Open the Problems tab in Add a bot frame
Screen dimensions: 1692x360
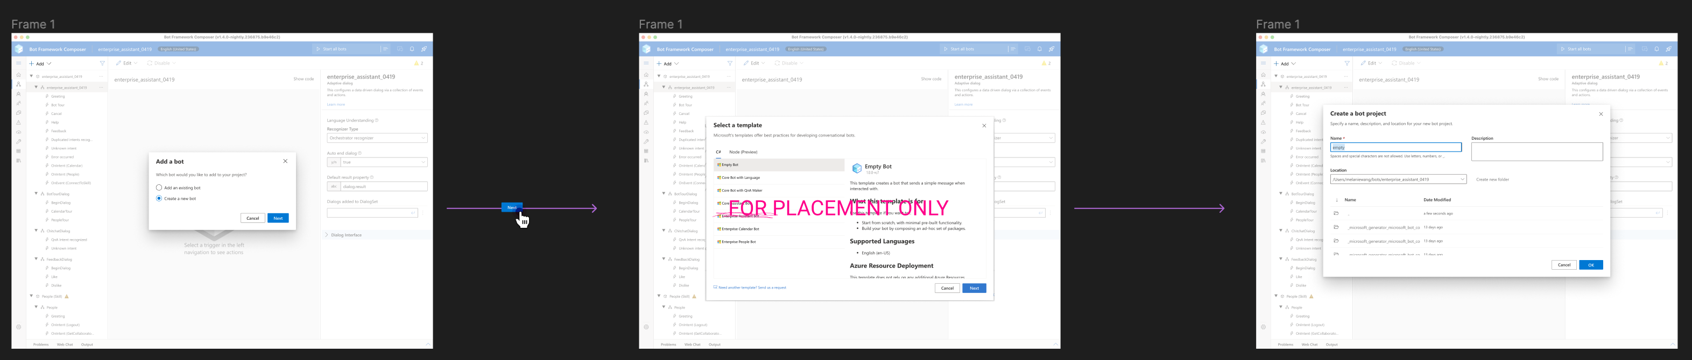tap(41, 344)
